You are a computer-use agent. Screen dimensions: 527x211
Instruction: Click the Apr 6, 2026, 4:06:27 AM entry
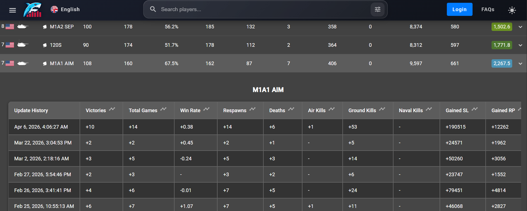tap(41, 127)
